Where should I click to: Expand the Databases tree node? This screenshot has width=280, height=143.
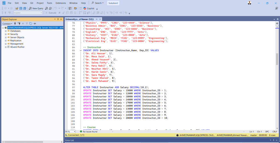coord(5,31)
